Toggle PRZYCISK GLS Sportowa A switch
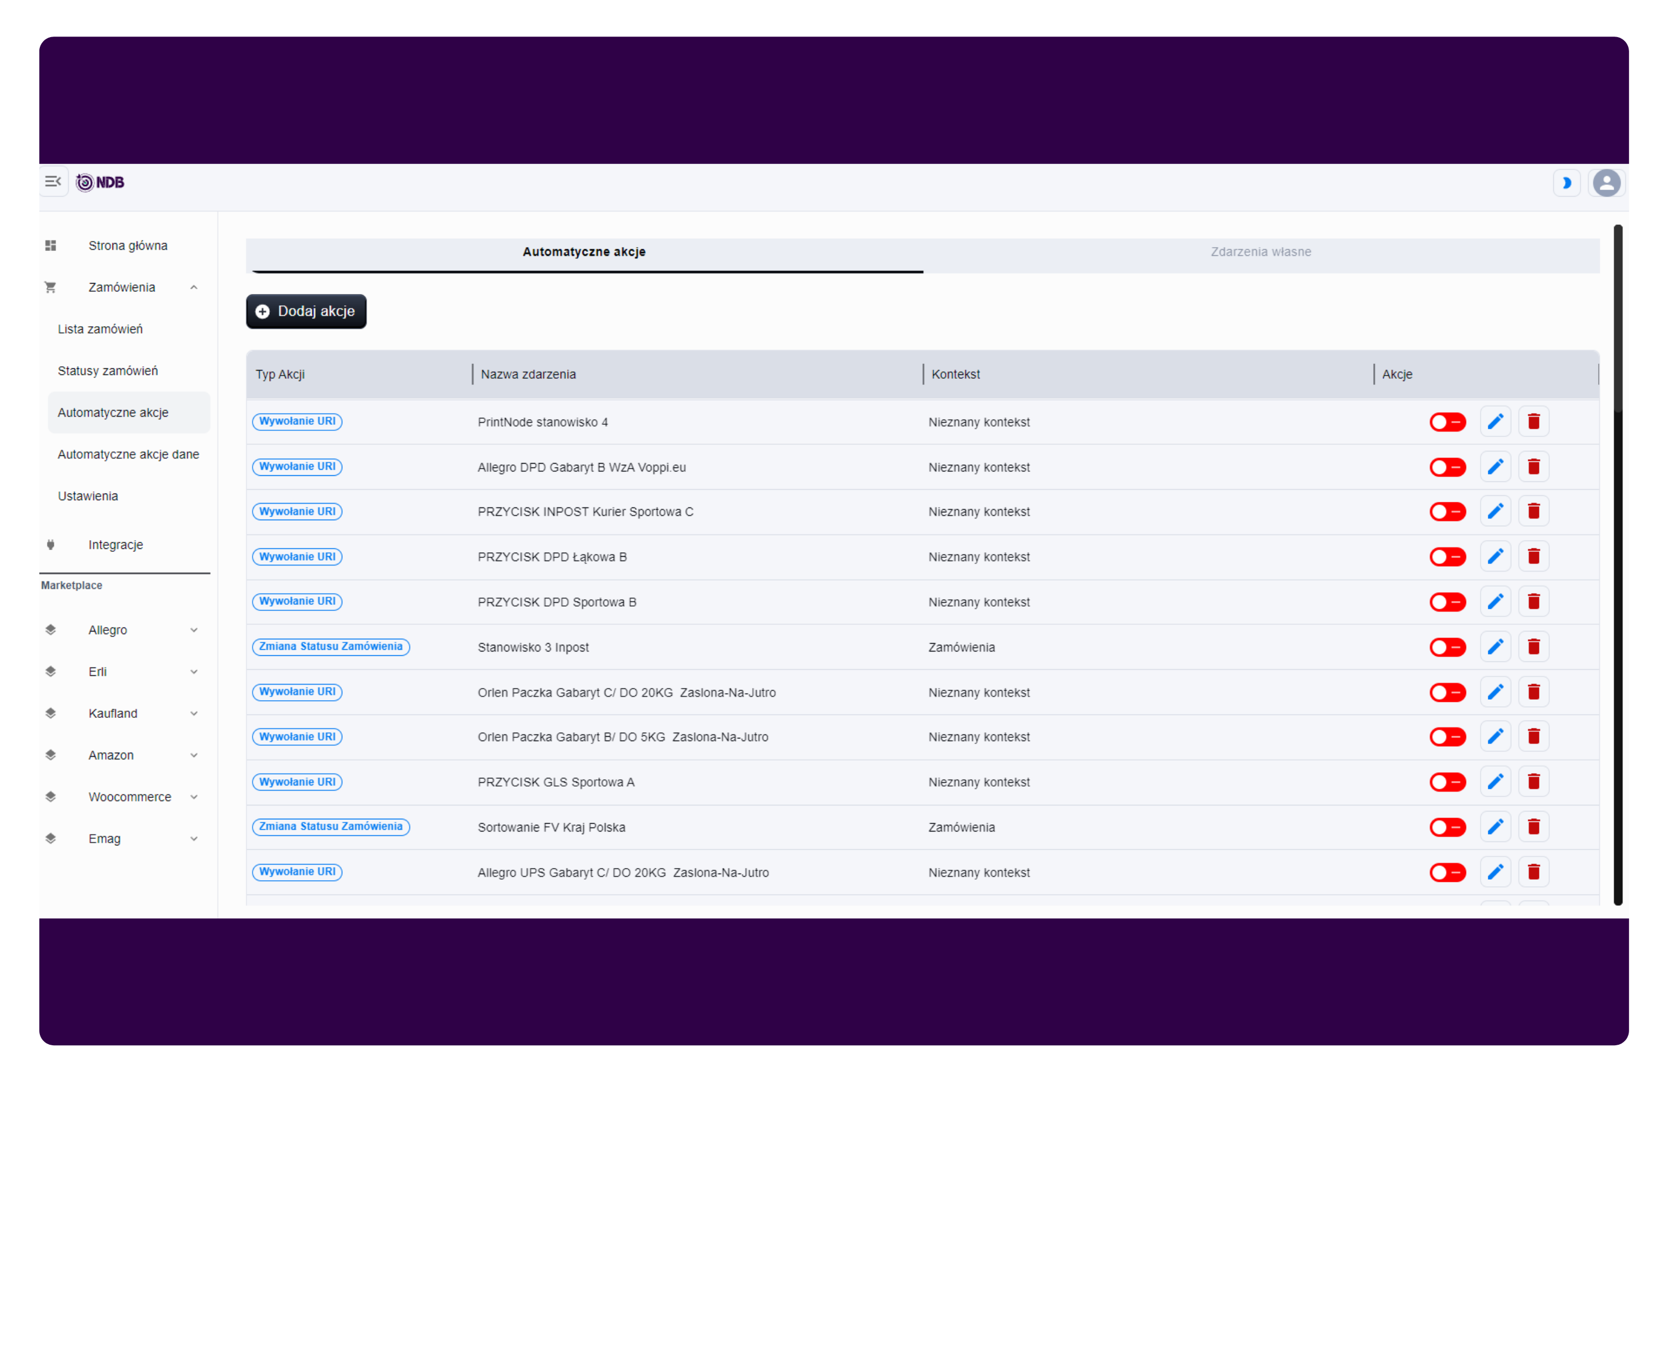 point(1447,782)
